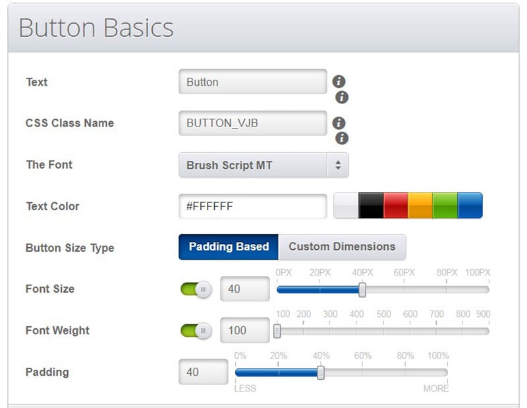Click the Font Weight slider handle
The height and width of the screenshot is (408, 527).
pos(277,332)
